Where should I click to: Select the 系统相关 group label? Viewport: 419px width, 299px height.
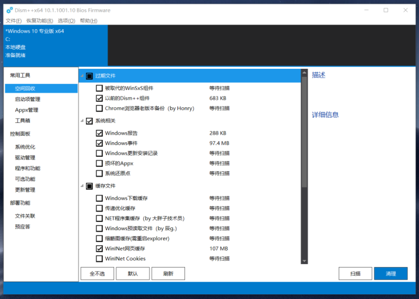pyautogui.click(x=105, y=121)
